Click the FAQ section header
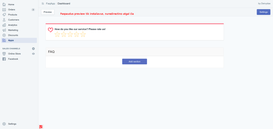The width and height of the screenshot is (273, 129). 134,52
